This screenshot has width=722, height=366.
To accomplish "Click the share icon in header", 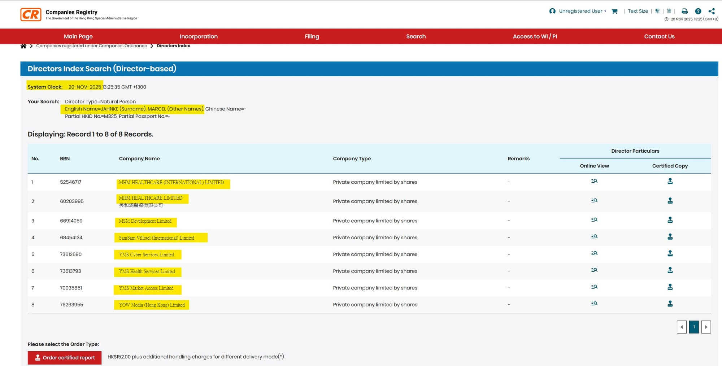I will pyautogui.click(x=712, y=11).
